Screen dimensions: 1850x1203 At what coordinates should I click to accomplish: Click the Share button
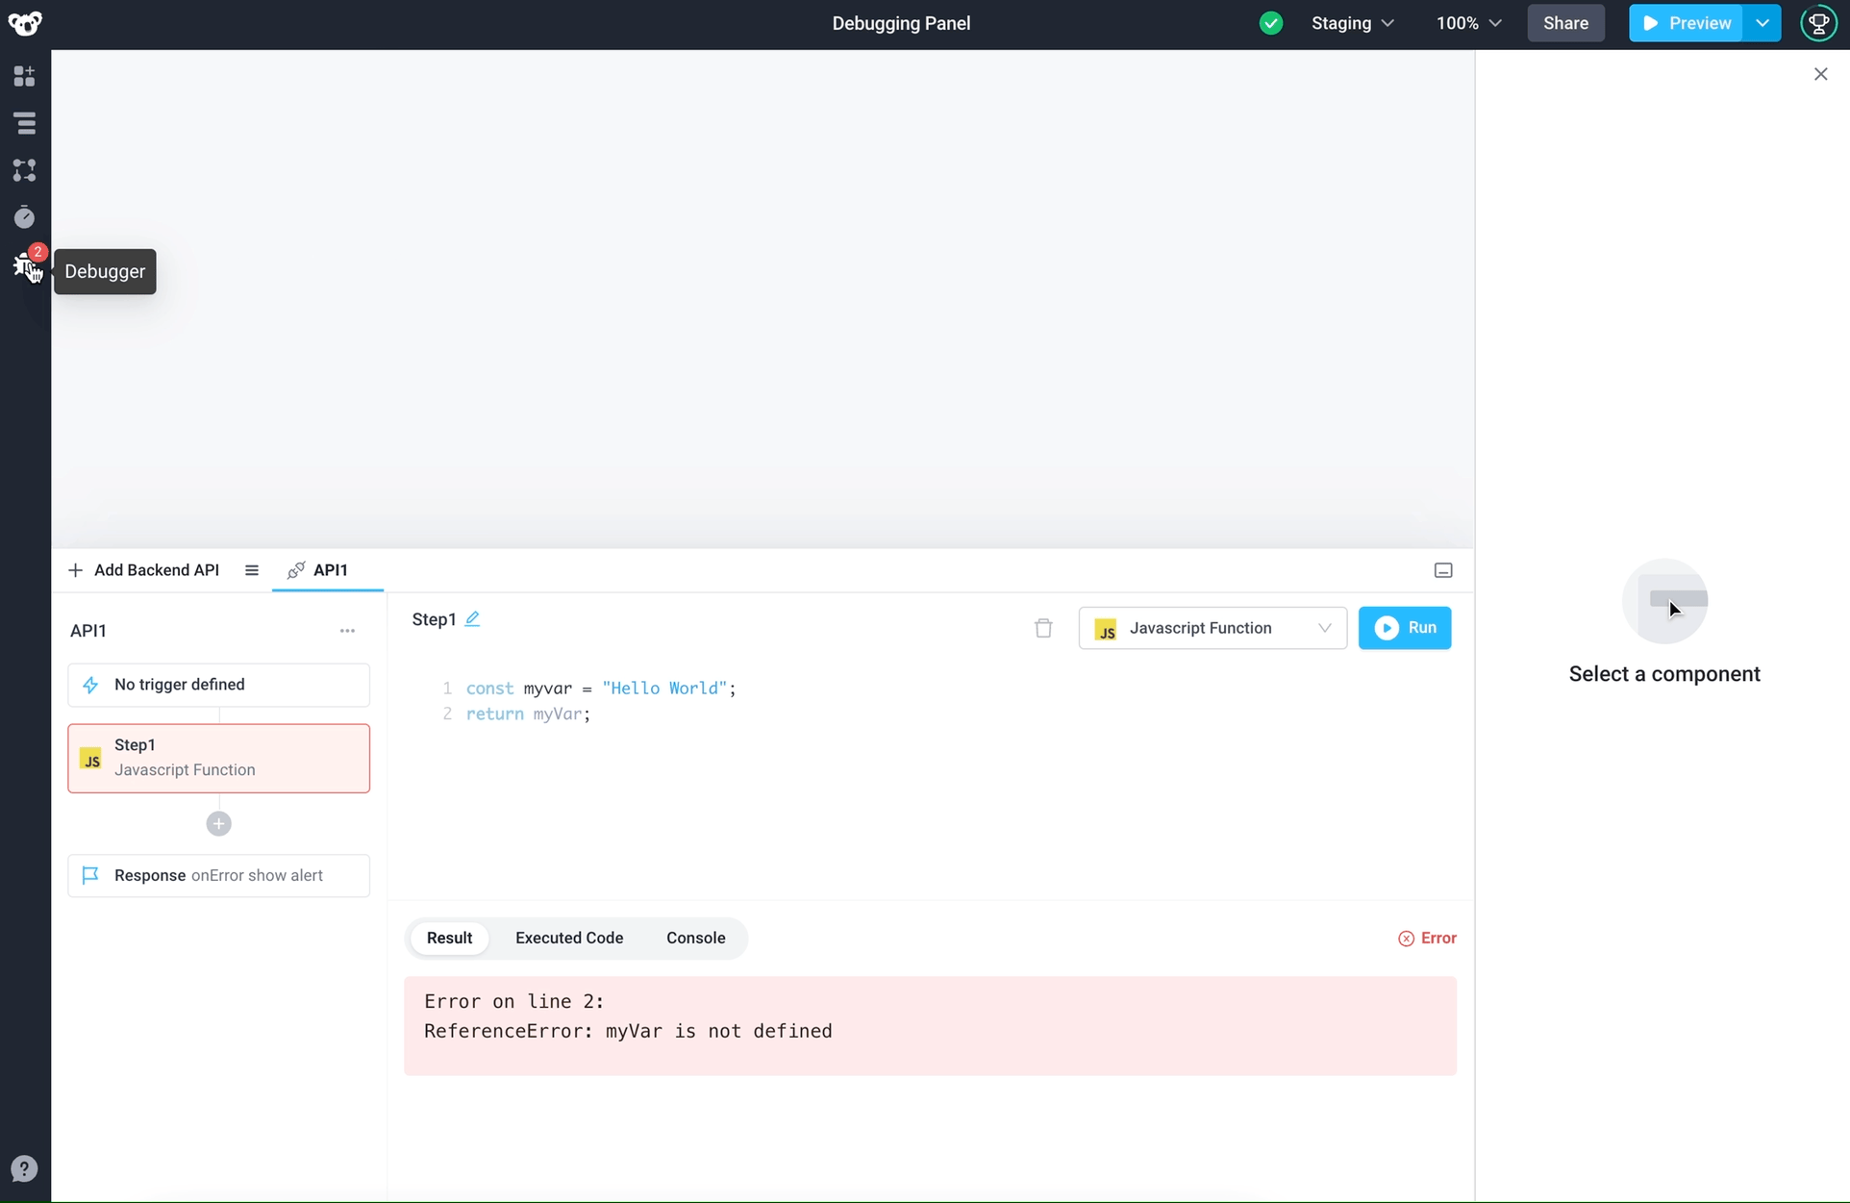click(x=1565, y=23)
